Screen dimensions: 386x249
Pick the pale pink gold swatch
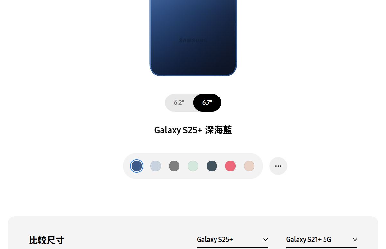click(x=249, y=166)
